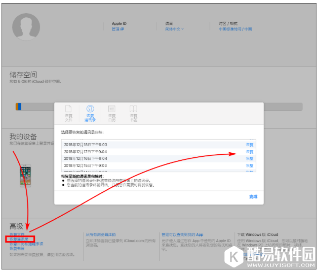Click the highlighted 恢复通讯录 link under 高级
Screen dimensions: 318x271
[x=20, y=239]
